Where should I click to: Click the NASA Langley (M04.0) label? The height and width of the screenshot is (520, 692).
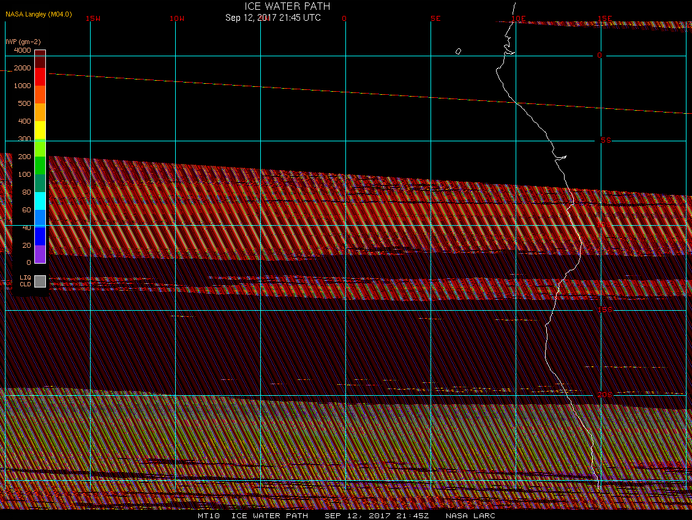[x=39, y=14]
